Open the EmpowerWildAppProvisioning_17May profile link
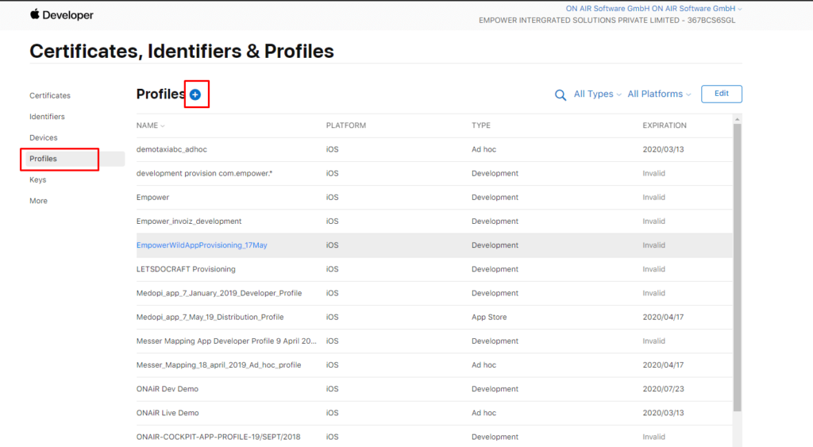 [202, 245]
